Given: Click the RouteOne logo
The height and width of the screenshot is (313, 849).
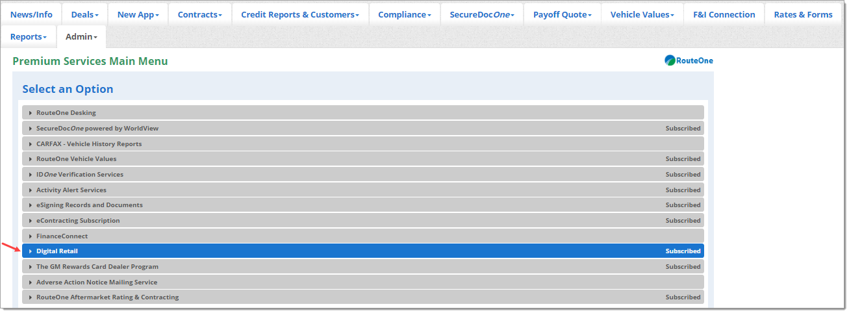Looking at the screenshot, I should pyautogui.click(x=689, y=60).
